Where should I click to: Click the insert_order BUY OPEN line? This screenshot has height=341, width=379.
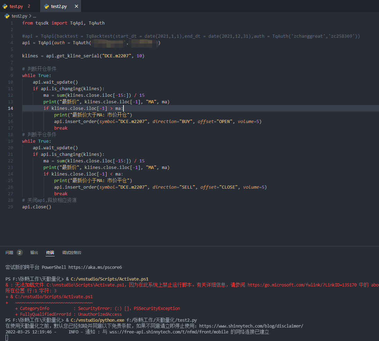tap(158, 122)
